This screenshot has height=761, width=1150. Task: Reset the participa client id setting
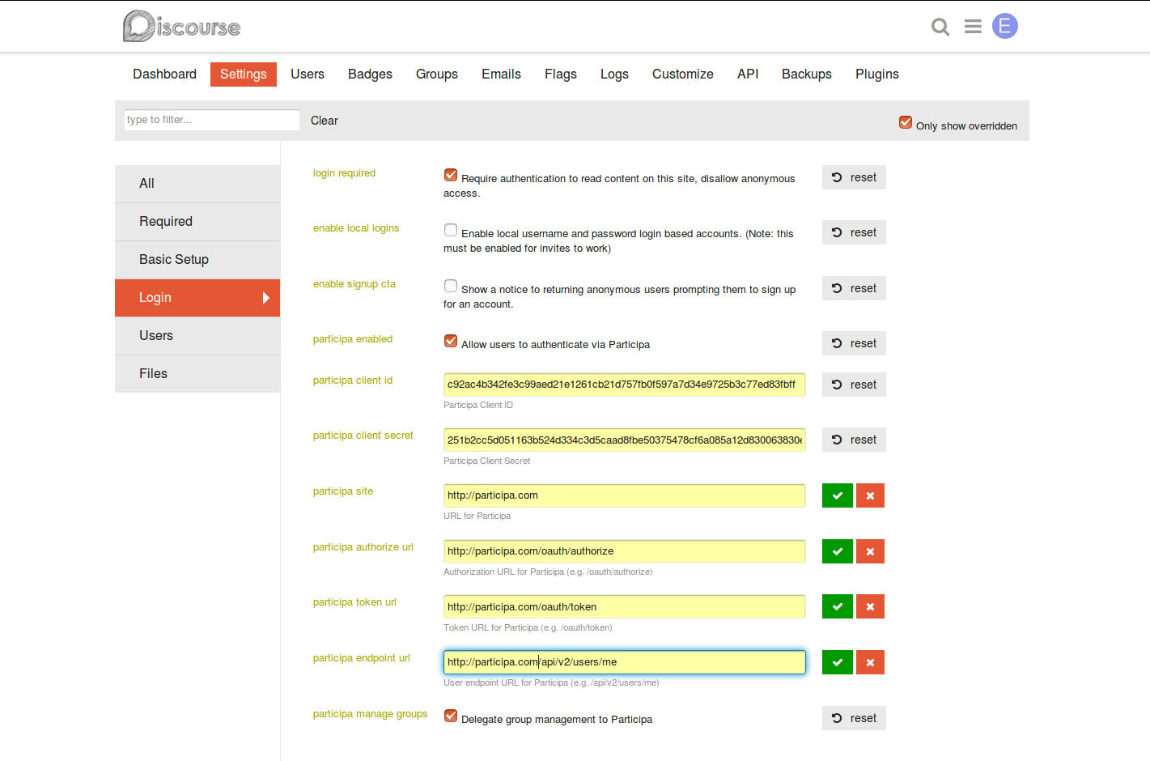(x=854, y=385)
